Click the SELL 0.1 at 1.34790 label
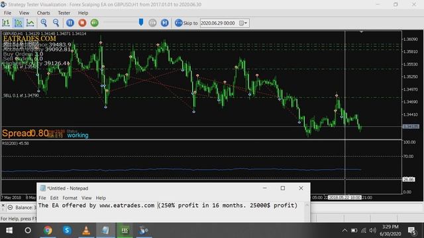Image resolution: width=424 pixels, height=238 pixels. point(21,95)
